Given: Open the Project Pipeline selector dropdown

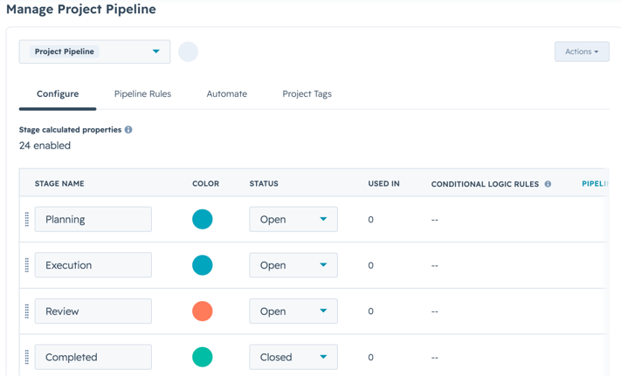Looking at the screenshot, I should [x=94, y=51].
